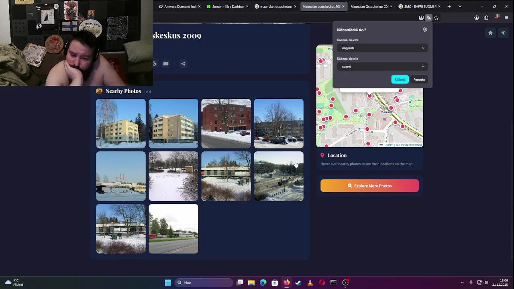Screen dimensions: 514x289
Task: Click the Location heading
Action: (337, 155)
